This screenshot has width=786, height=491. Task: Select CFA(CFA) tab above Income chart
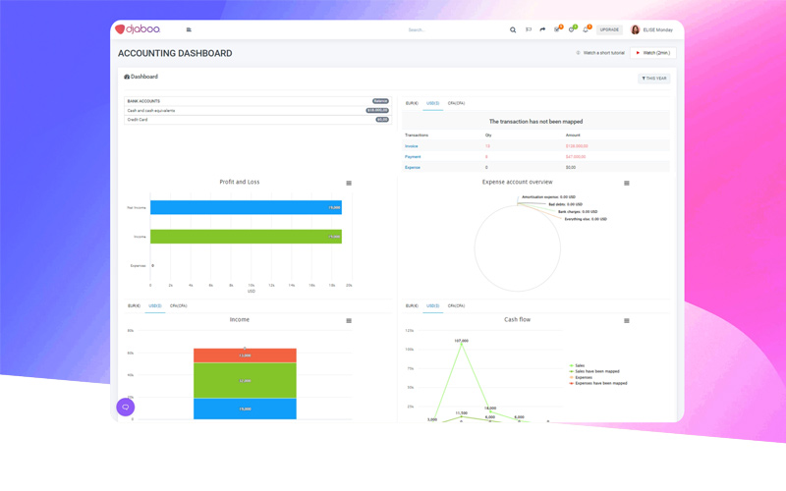click(179, 305)
